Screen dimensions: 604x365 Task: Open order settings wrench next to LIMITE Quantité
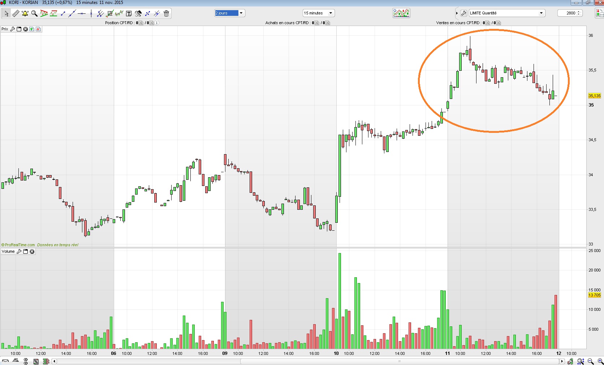(x=464, y=13)
